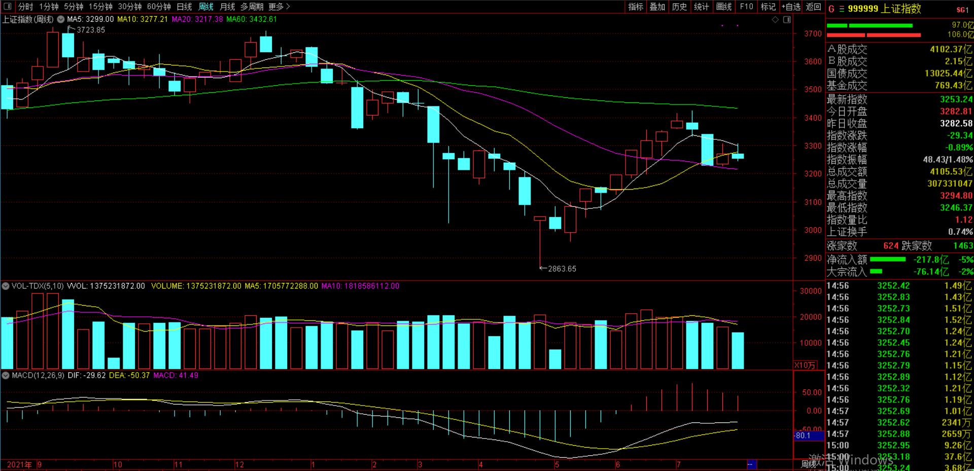Expand the MACD indicator dropdown
This screenshot has width=974, height=471.
coord(6,376)
